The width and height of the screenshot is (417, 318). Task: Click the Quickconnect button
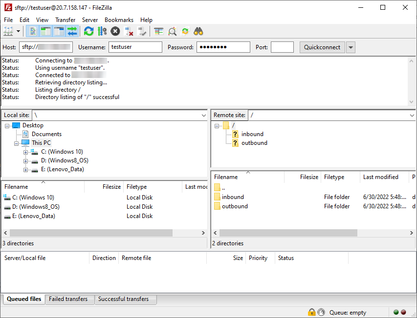pyautogui.click(x=322, y=47)
